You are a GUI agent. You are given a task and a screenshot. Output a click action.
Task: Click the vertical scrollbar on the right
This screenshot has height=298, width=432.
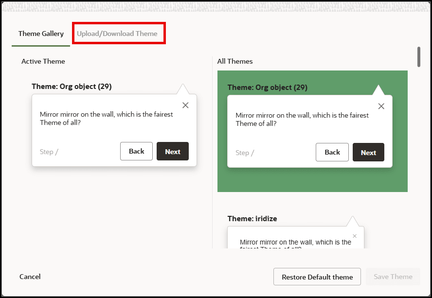click(x=419, y=57)
